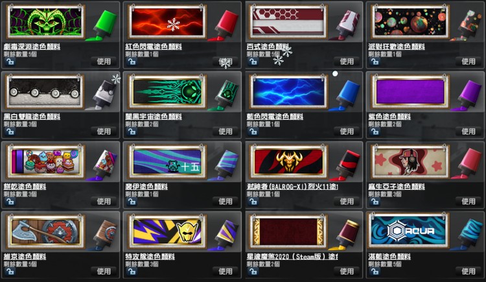Toggle the lock icon under 湛藍塗色顏料
Viewport: 486px width, 282px height.
[375, 272]
